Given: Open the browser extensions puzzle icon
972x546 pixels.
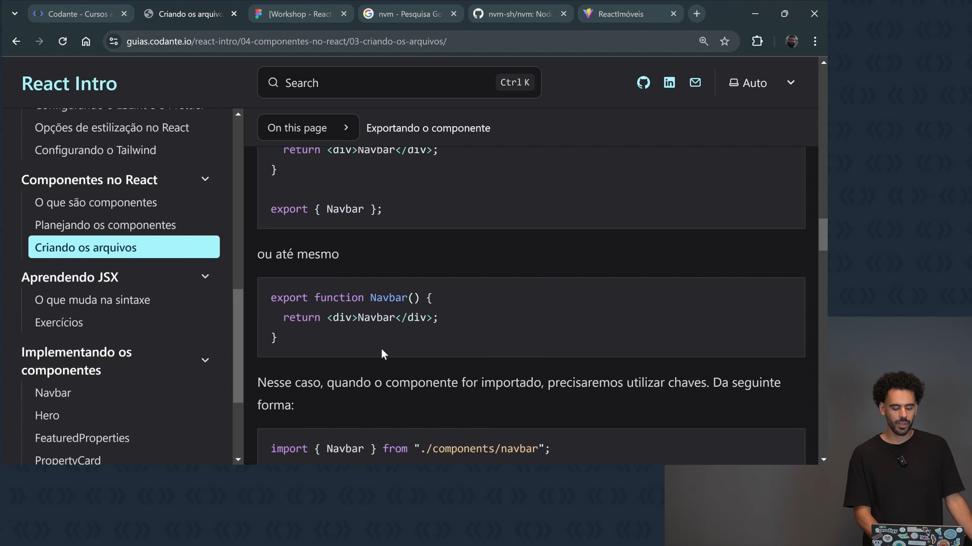Looking at the screenshot, I should tap(757, 41).
